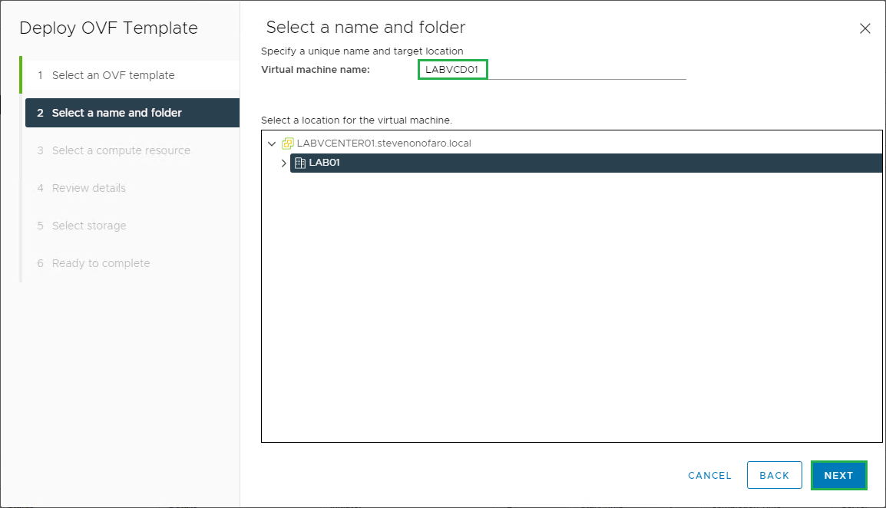Cancel the OVF deployment wizard
The image size is (886, 508).
point(709,475)
